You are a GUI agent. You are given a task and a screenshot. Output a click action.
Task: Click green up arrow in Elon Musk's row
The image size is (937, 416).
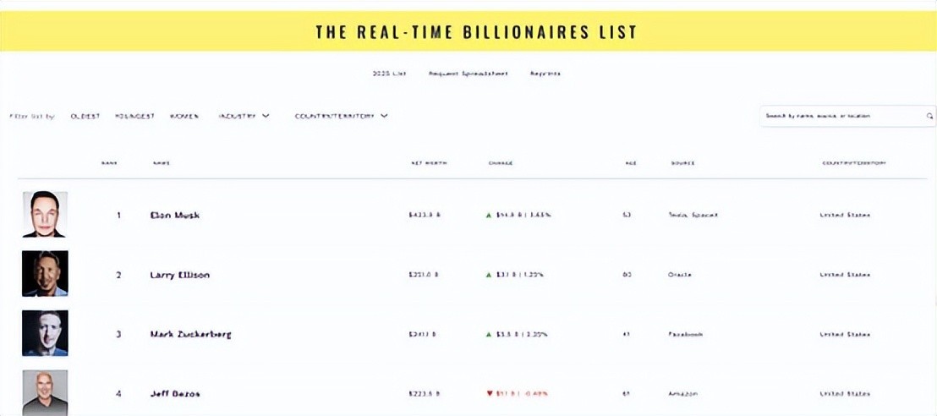pos(489,216)
